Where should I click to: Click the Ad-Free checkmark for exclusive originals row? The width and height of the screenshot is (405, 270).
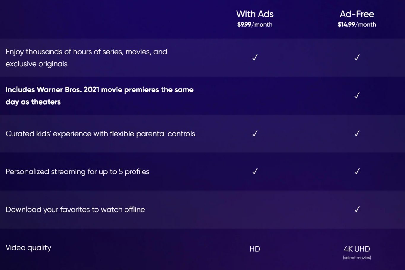point(357,57)
